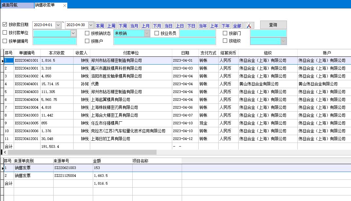
Task: Close the 销售收款单 tab
Action: (x=64, y=5)
